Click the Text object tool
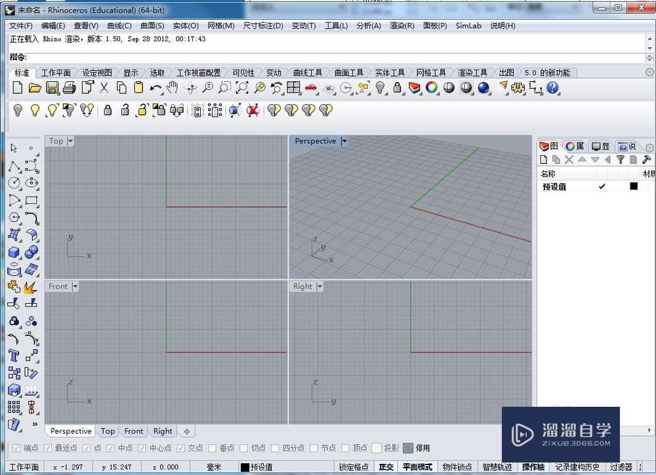Screen dimensions: 656x475 [14, 356]
